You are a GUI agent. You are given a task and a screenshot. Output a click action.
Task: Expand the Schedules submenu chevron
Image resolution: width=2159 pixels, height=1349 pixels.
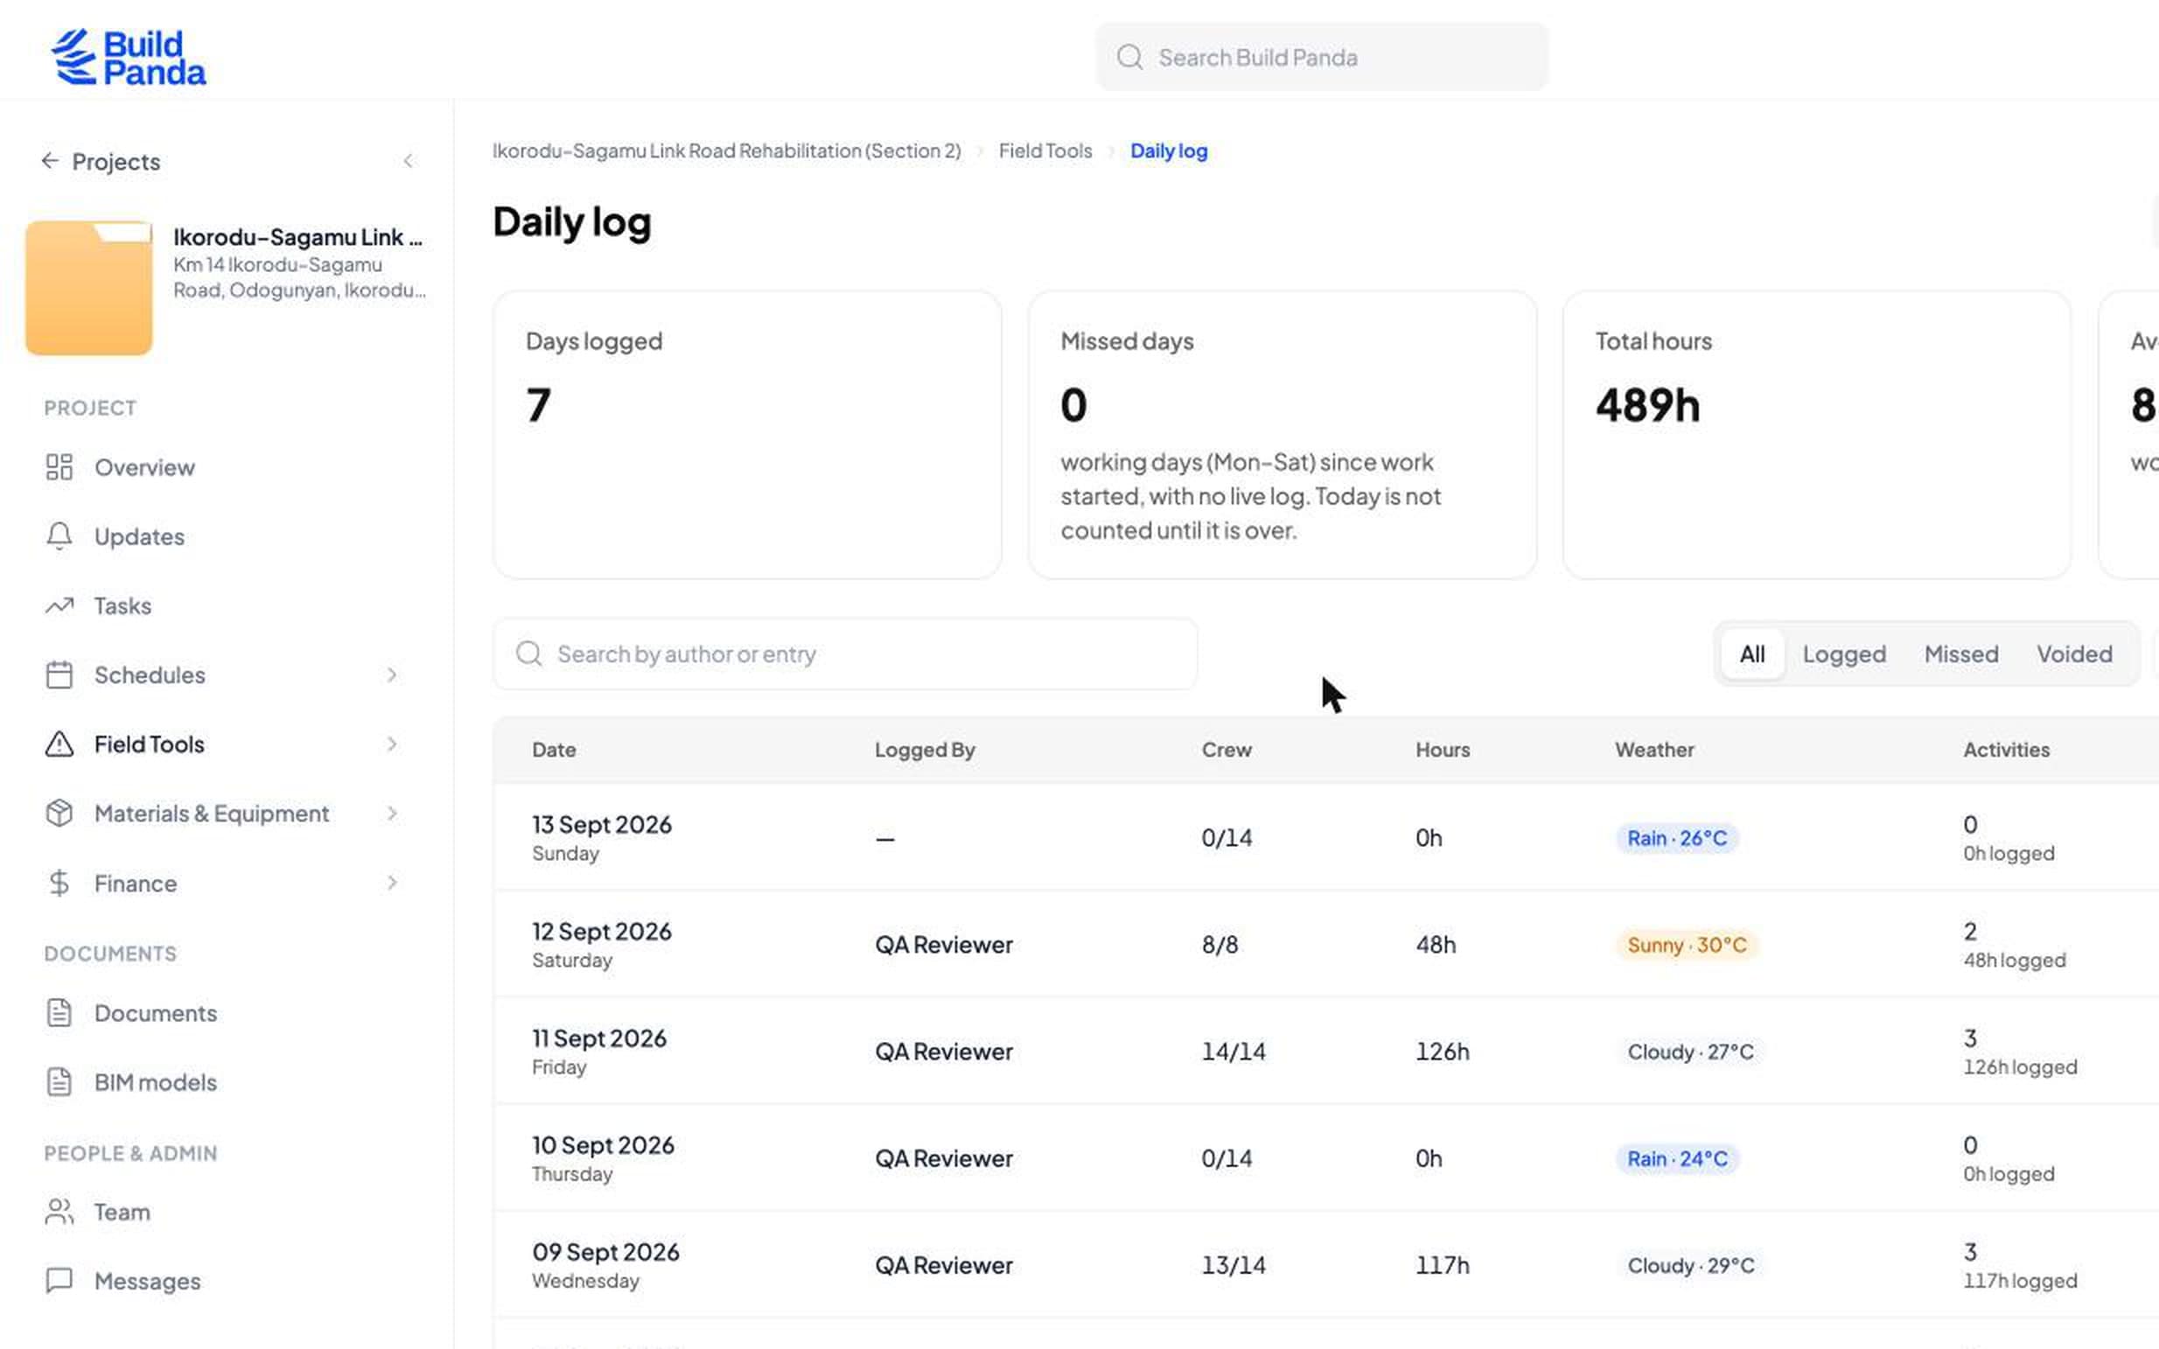[392, 674]
